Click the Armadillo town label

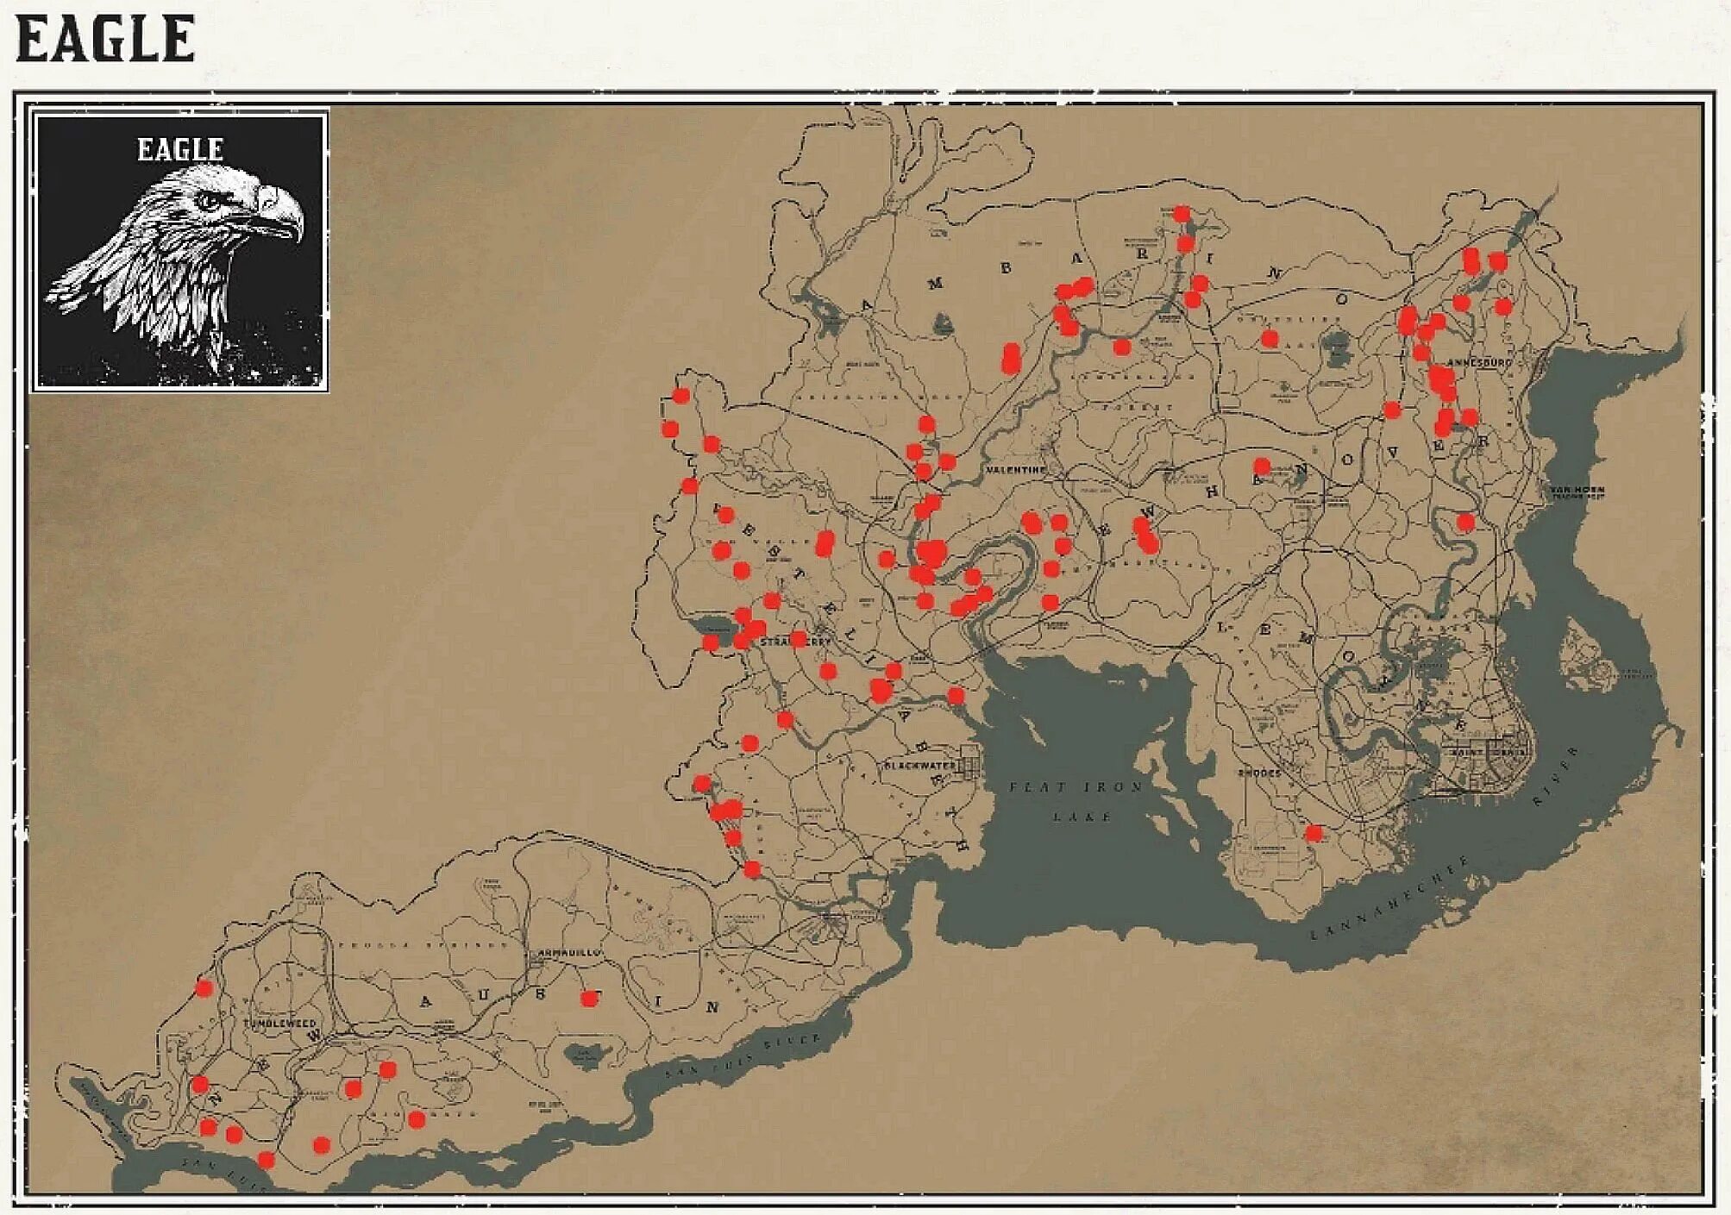click(567, 953)
